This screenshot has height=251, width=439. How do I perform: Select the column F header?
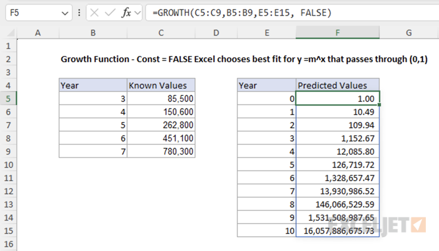337,33
